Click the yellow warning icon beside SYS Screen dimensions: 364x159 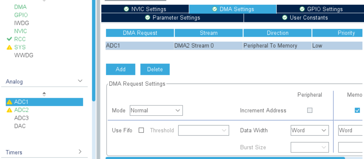pos(9,47)
